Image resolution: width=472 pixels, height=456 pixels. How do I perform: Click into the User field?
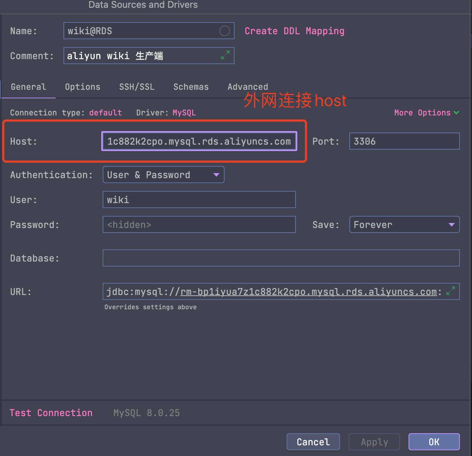point(199,199)
